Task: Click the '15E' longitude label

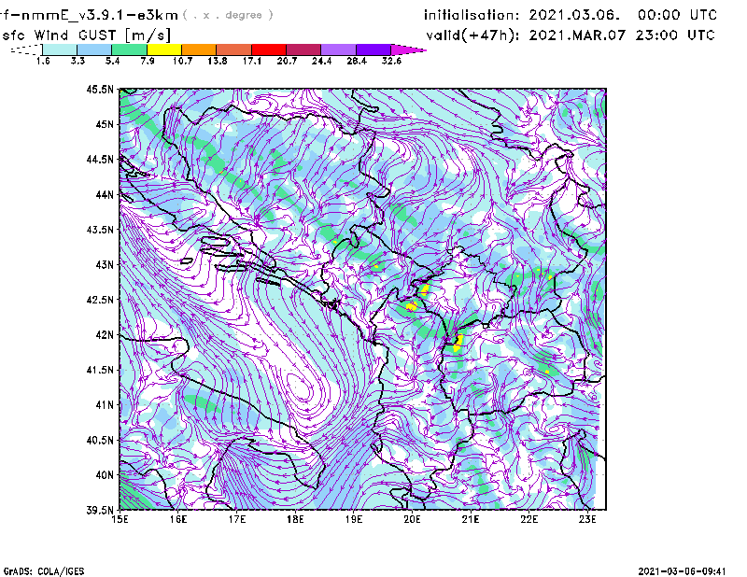Action: tap(120, 519)
